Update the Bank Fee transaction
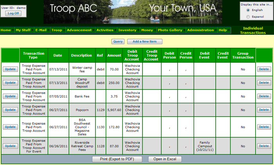This screenshot has height=165, width=274. [x=10, y=96]
